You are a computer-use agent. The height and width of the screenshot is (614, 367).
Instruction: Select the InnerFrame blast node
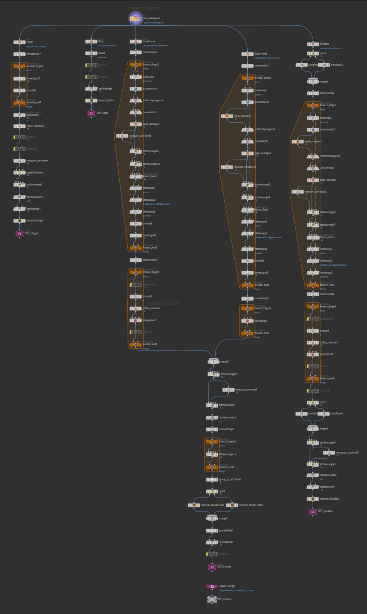(136, 41)
